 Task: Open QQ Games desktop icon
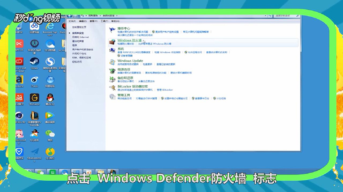[x=35, y=134]
